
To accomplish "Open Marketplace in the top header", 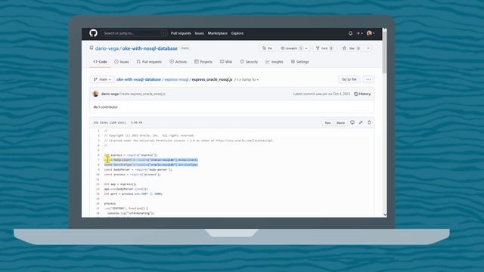I will click(218, 33).
